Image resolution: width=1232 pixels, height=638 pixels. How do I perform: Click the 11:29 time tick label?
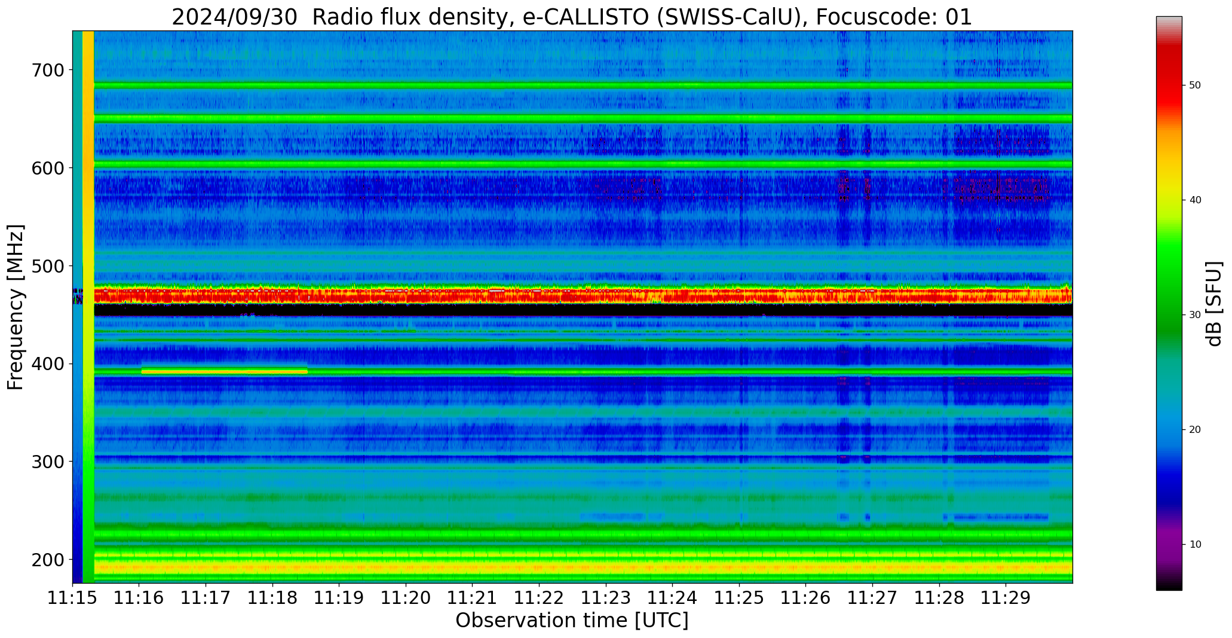coord(1006,598)
